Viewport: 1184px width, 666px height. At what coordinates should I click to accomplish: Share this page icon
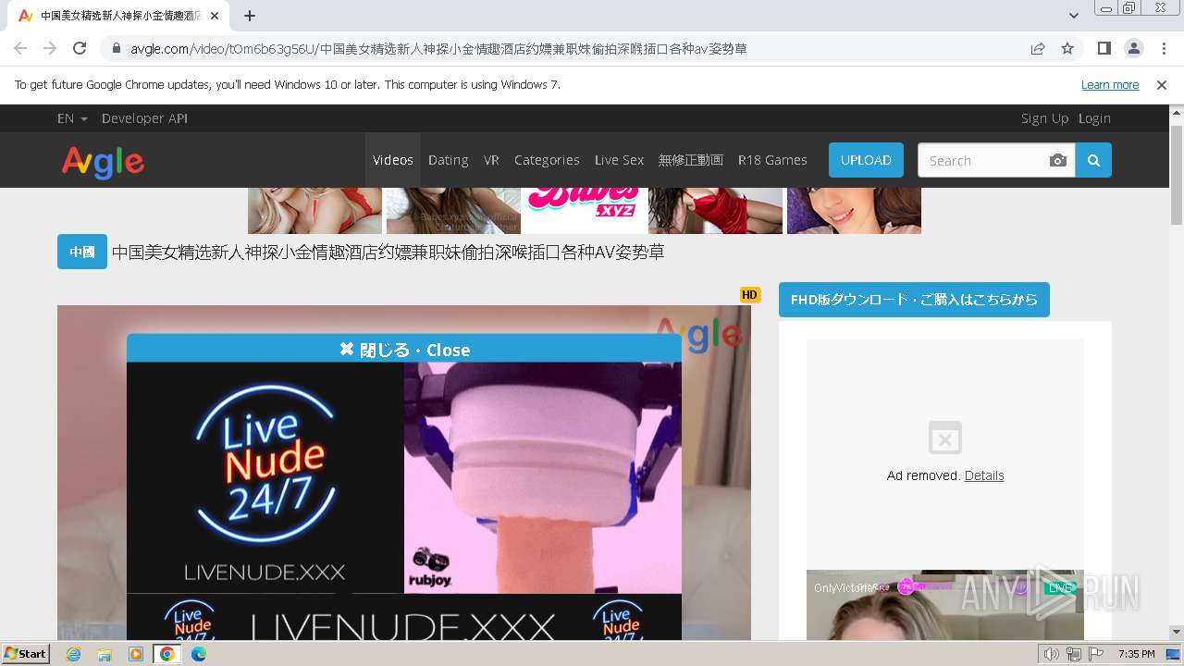(x=1038, y=49)
